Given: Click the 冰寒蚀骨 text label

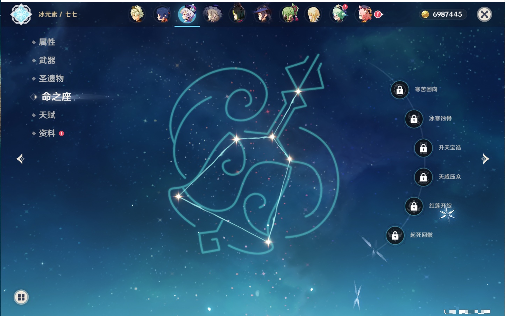Looking at the screenshot, I should point(440,118).
